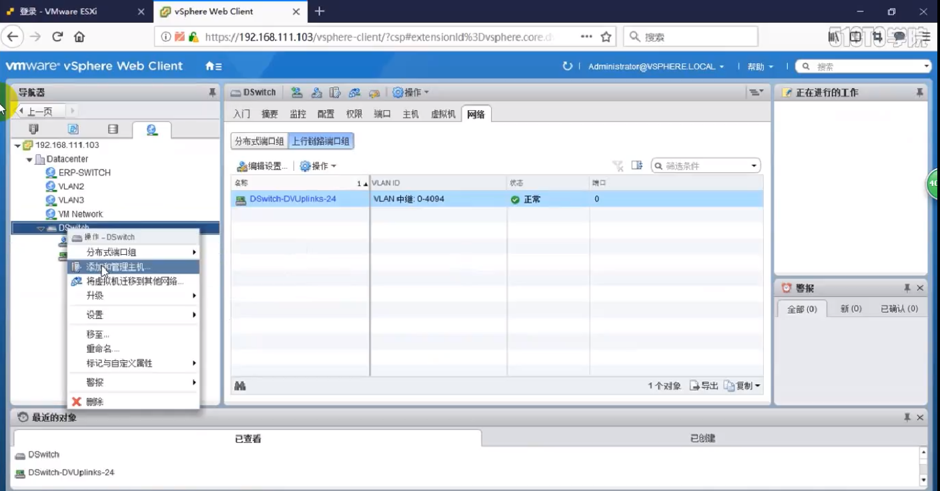Collapse the Datacenter tree node
The height and width of the screenshot is (491, 940).
[x=29, y=159]
